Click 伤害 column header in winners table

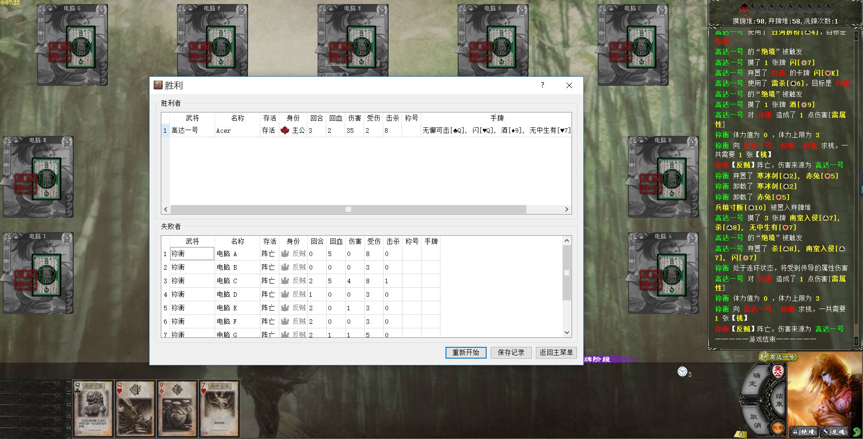(355, 118)
